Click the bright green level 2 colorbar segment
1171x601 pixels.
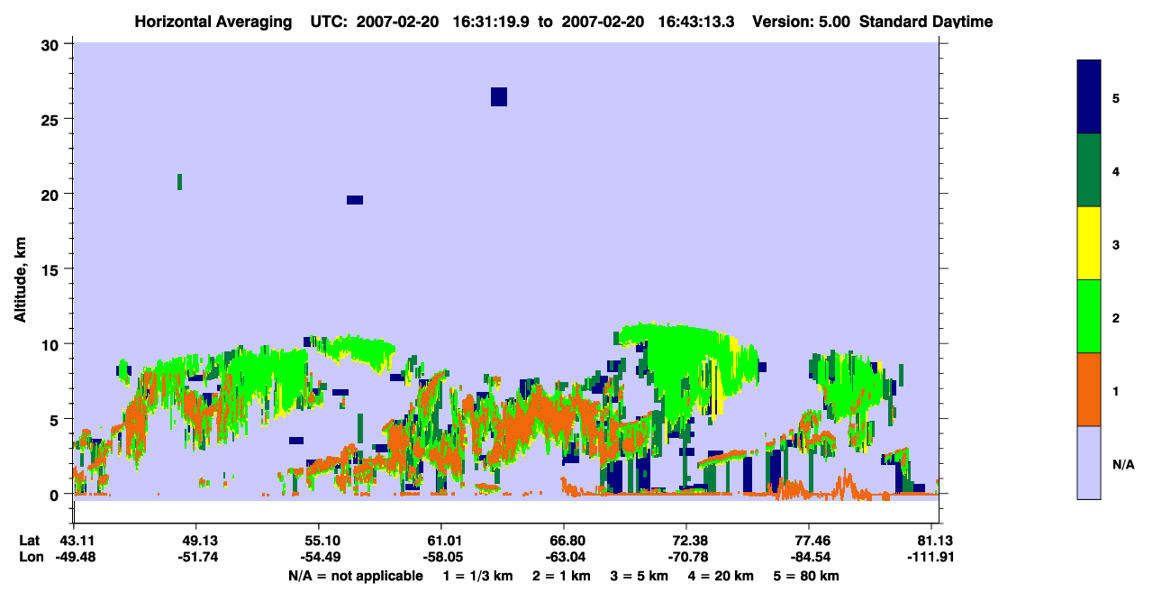[1089, 316]
